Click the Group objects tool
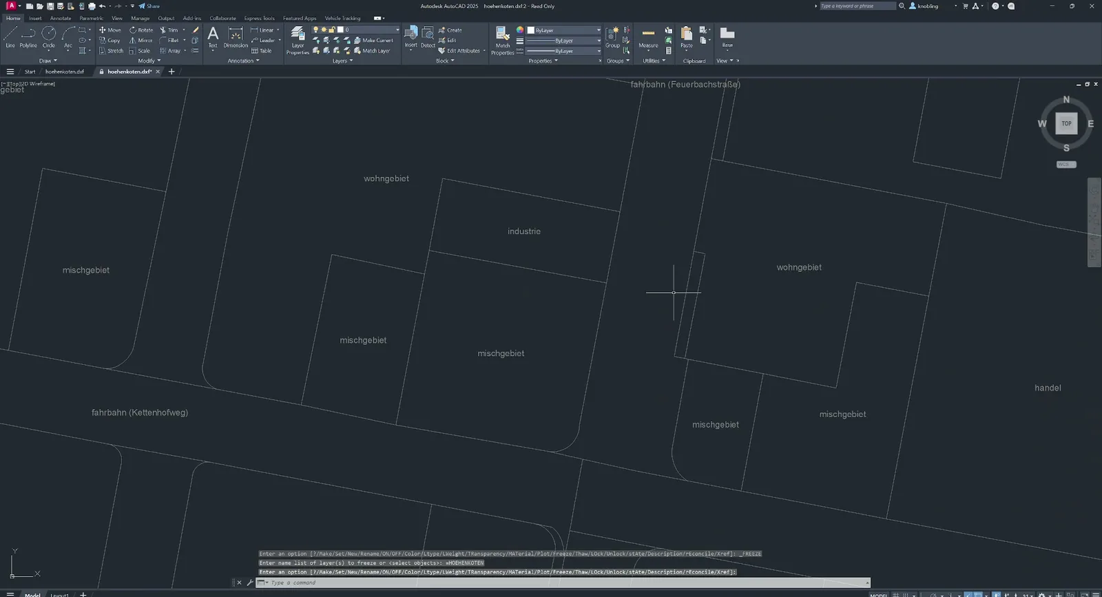The height and width of the screenshot is (597, 1102). 612,37
